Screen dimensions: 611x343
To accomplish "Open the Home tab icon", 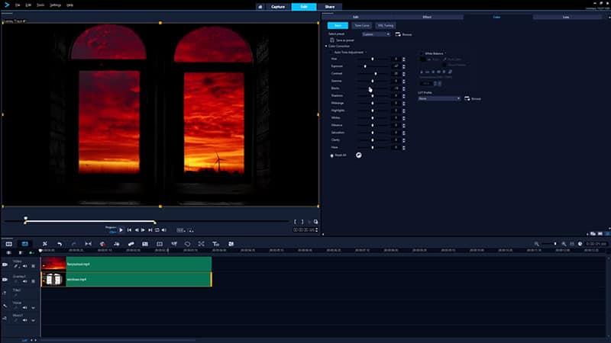I will (260, 7).
